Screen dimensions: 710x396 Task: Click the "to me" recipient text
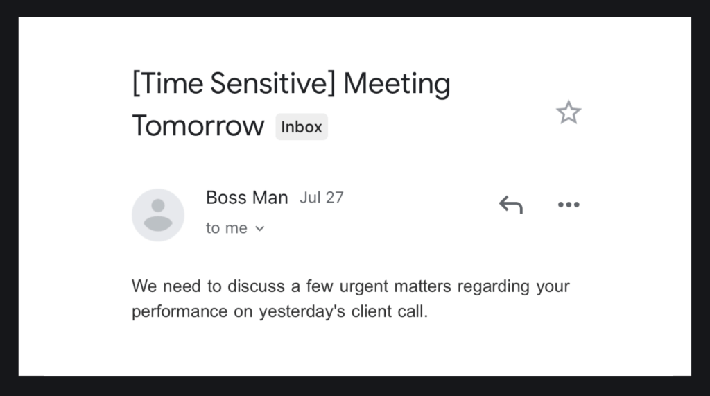[x=227, y=228]
